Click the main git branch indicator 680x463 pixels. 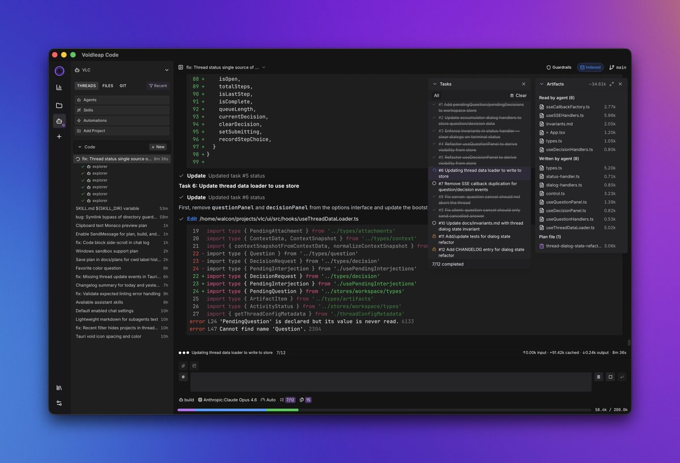(x=618, y=67)
